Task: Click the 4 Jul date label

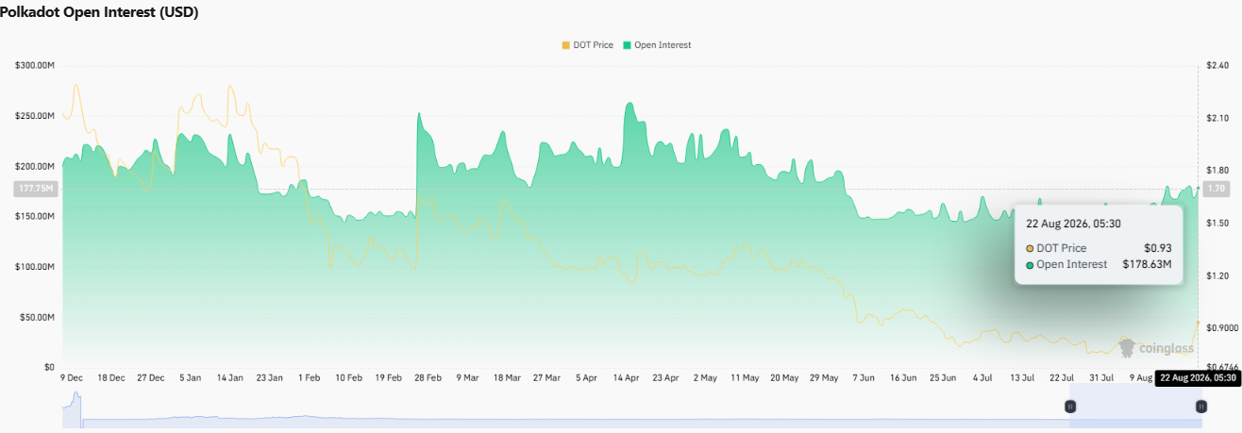Action: [x=982, y=377]
